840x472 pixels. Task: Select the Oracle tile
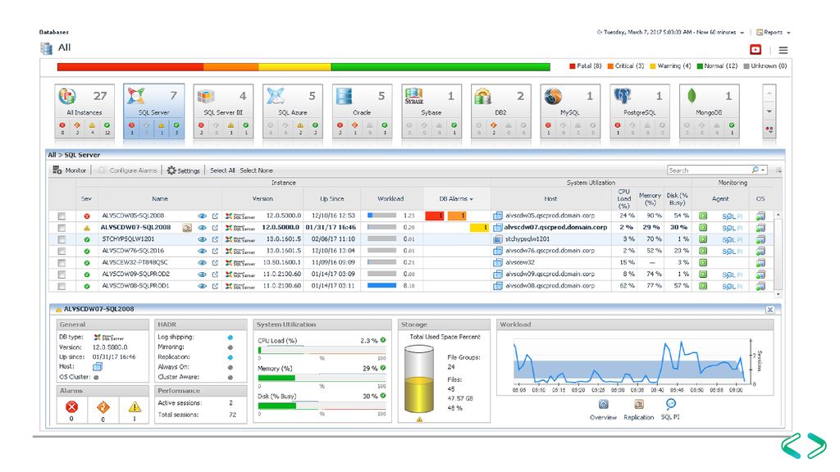[x=362, y=111]
